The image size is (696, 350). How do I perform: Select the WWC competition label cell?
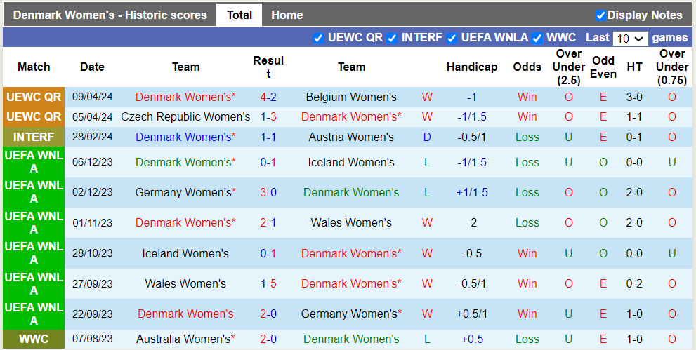[34, 339]
